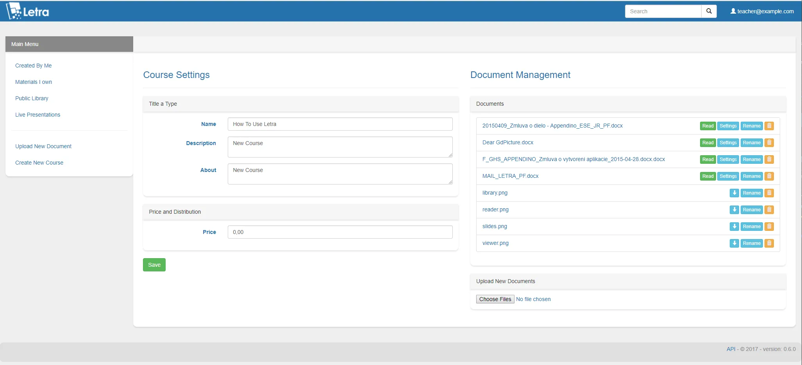Screen dimensions: 802x365
Task: Click the Course Settings heading
Action: 176,75
